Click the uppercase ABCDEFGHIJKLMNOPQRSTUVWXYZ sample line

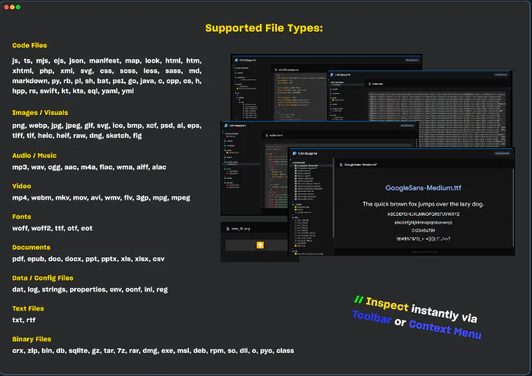tap(423, 214)
